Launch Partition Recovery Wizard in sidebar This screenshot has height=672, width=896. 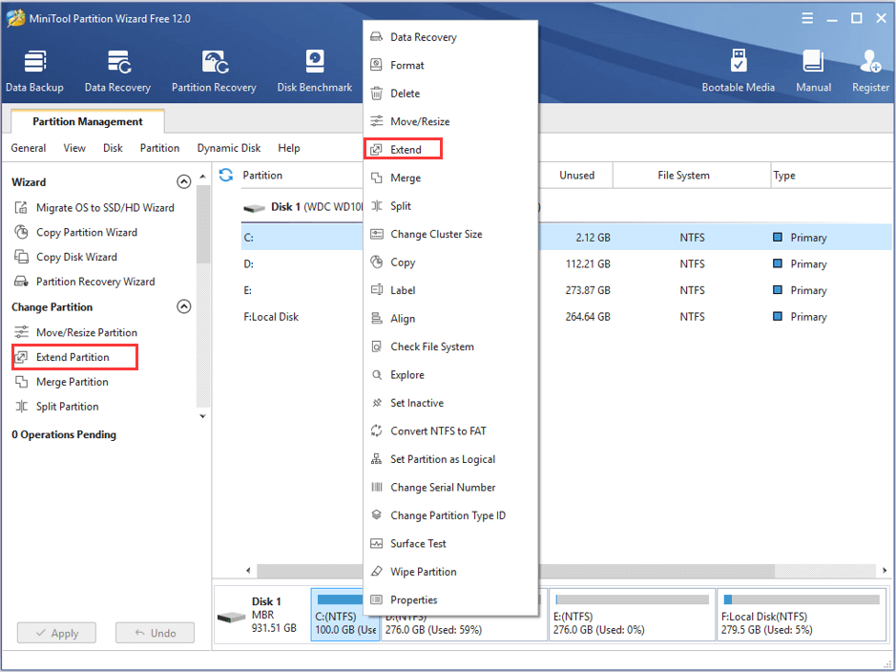85,282
